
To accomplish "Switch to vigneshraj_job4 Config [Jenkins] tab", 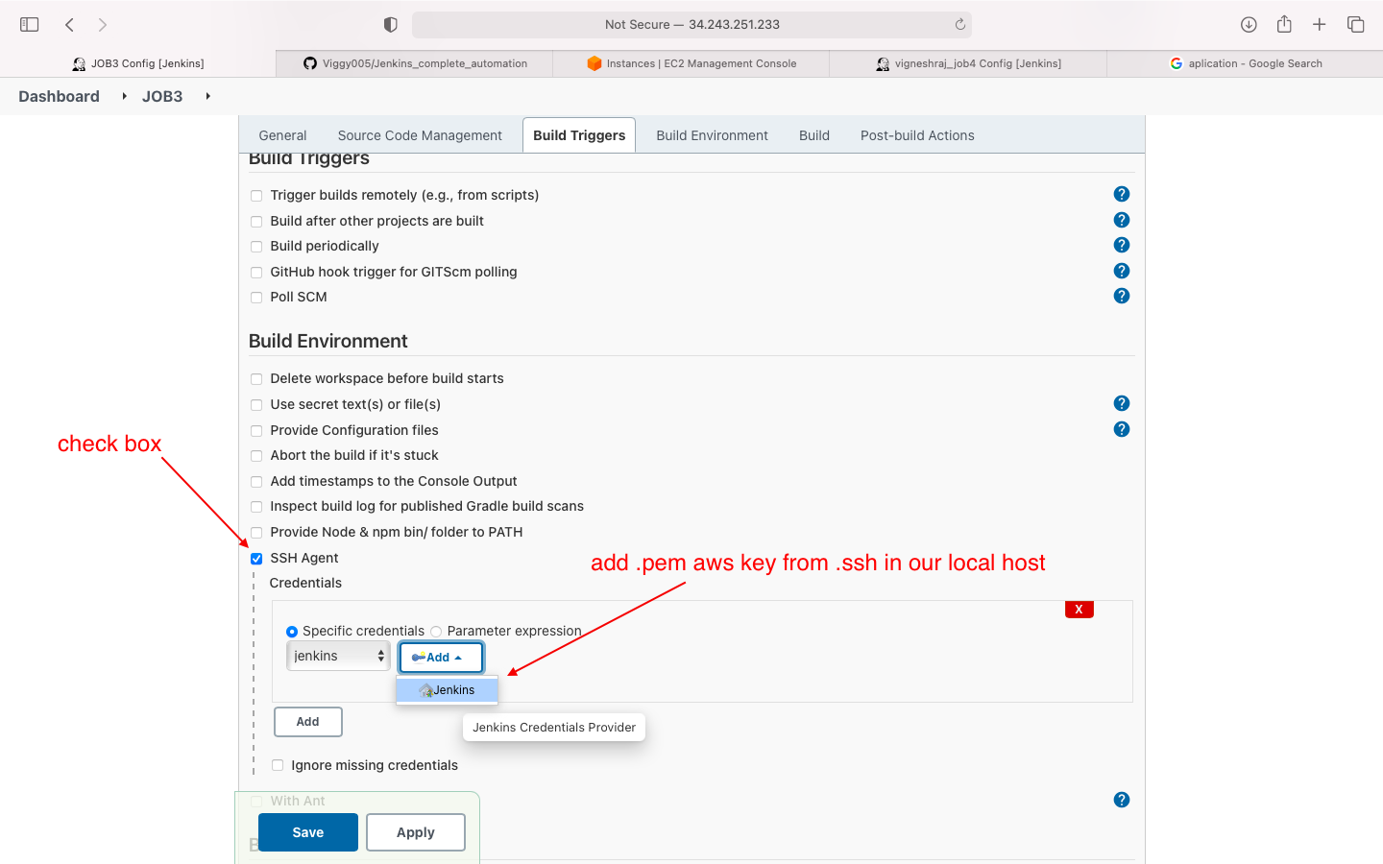I will (968, 63).
